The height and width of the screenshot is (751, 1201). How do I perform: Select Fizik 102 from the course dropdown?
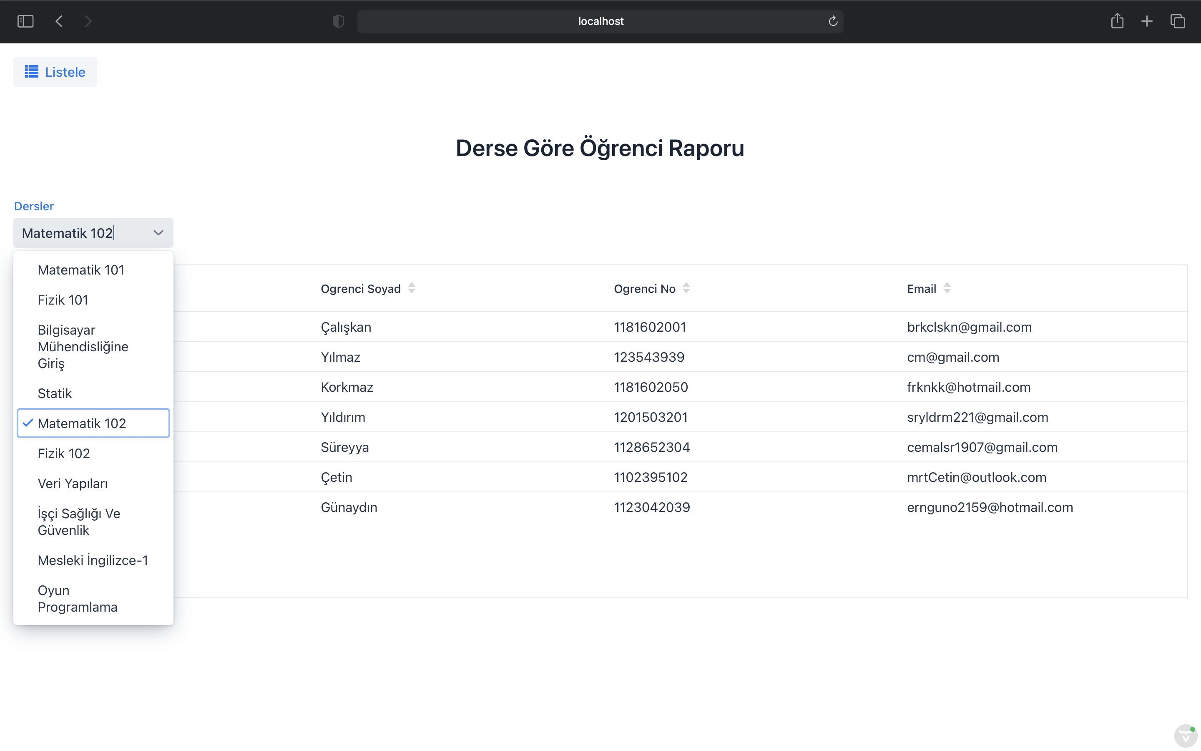click(63, 453)
